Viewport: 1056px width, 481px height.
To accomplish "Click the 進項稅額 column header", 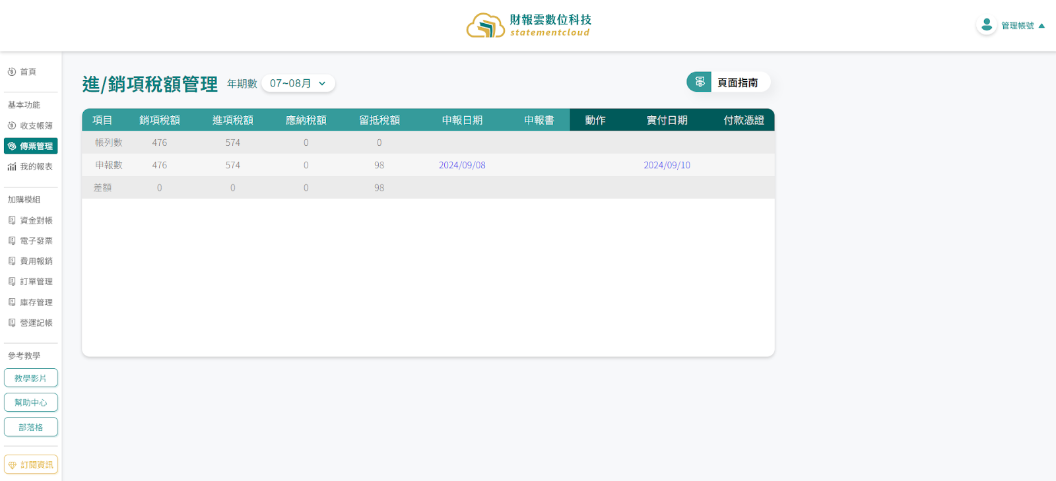I will pos(233,120).
